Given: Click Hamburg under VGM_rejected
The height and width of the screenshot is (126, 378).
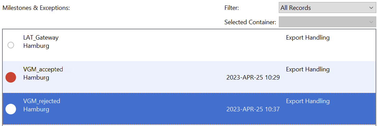Looking at the screenshot, I should [36, 109].
